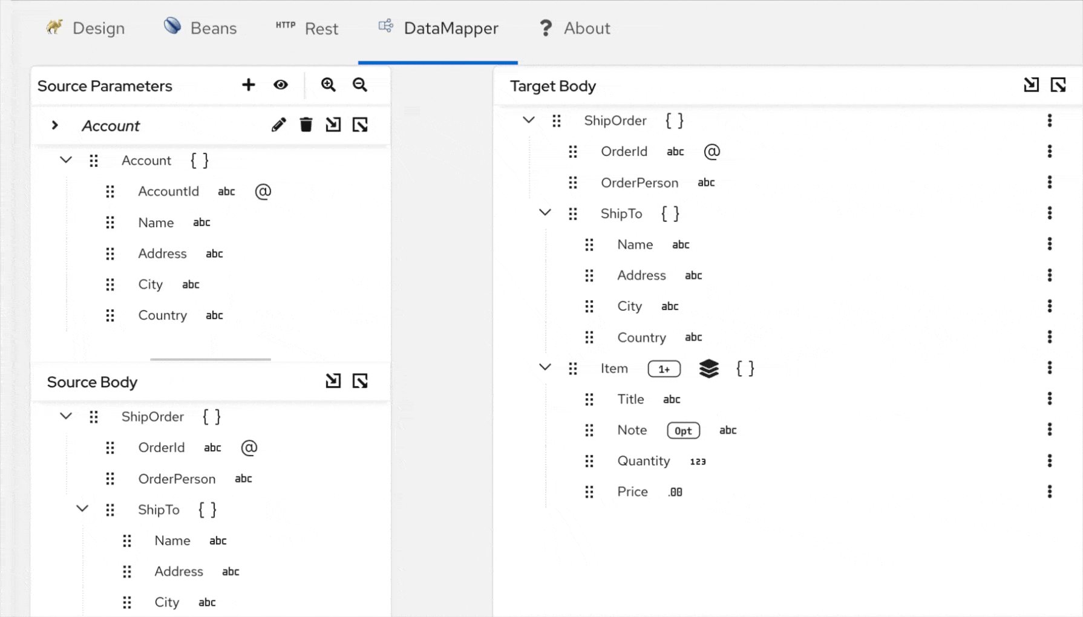Open the Design tab
Screen dimensions: 1083x617
pos(85,28)
